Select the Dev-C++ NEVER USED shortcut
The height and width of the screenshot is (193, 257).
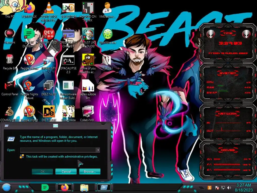(49, 36)
